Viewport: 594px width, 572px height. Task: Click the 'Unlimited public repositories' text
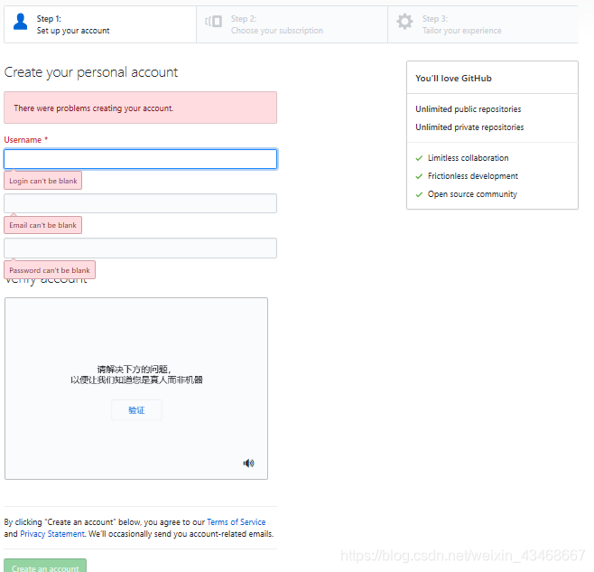(x=469, y=109)
